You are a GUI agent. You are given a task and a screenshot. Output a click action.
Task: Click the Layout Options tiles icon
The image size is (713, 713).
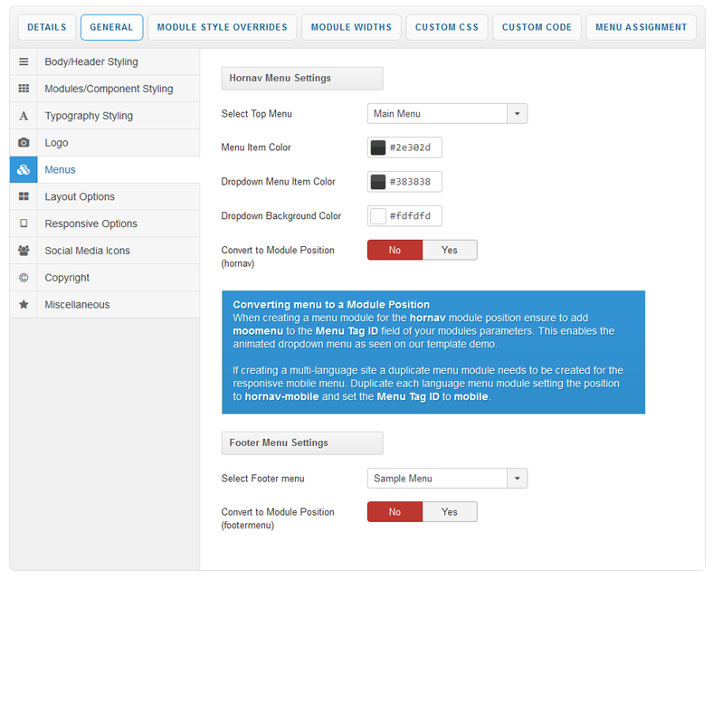[24, 196]
